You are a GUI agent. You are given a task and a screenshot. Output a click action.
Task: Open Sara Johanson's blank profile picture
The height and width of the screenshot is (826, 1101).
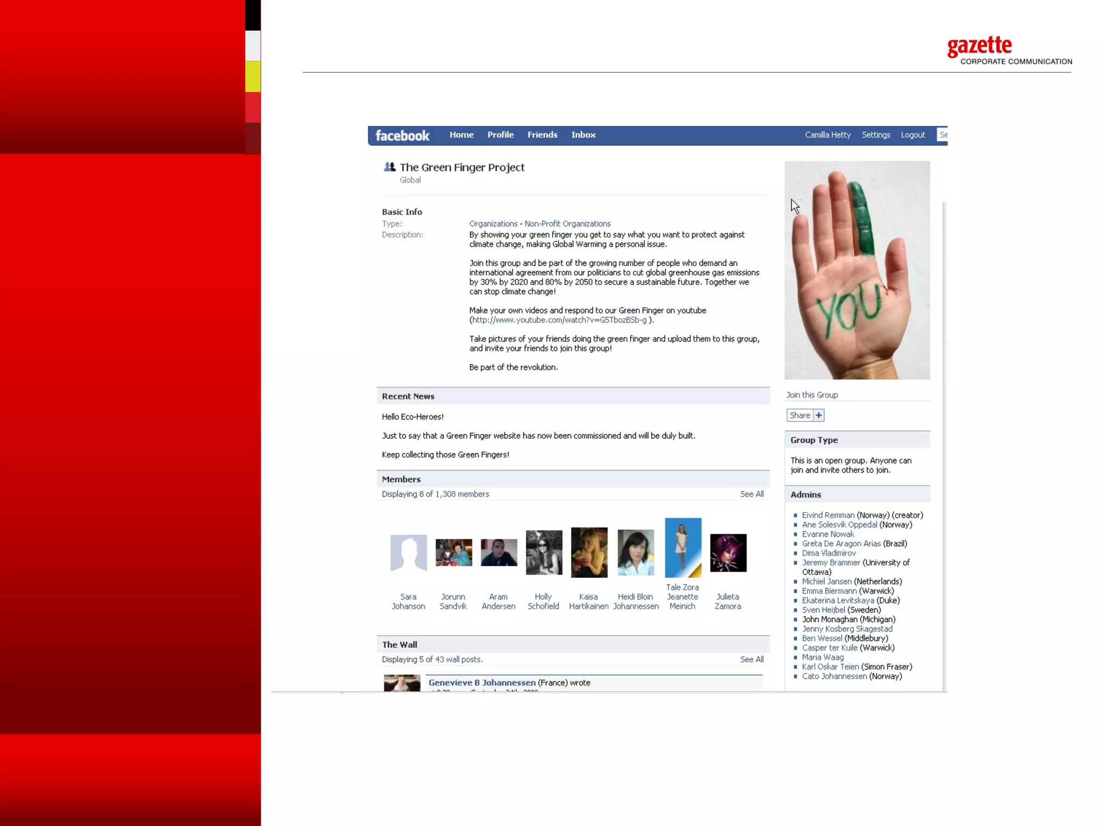[x=409, y=553]
